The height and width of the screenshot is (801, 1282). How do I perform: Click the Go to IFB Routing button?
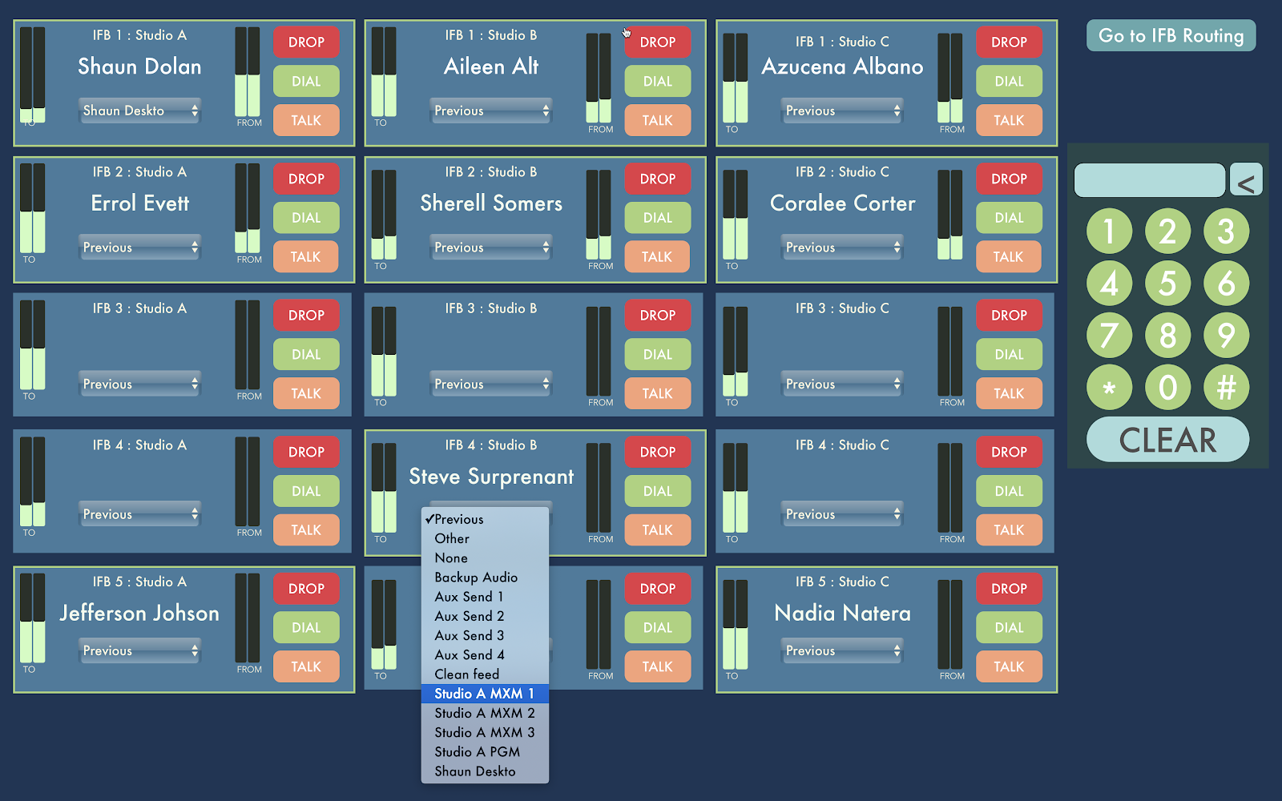tap(1171, 35)
